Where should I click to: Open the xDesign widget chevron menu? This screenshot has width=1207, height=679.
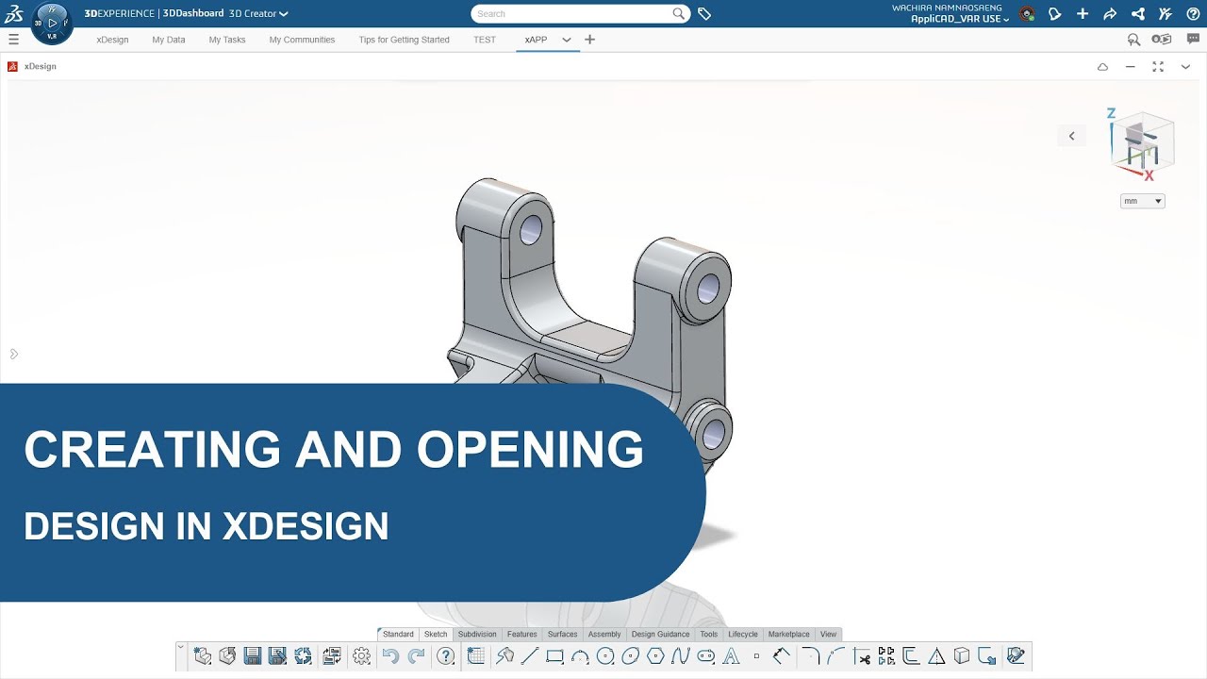(1185, 67)
